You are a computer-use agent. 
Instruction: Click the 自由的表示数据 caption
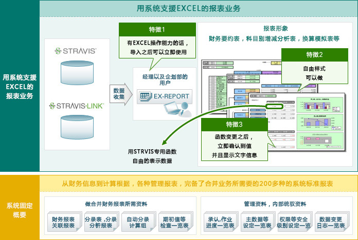coord(152,161)
